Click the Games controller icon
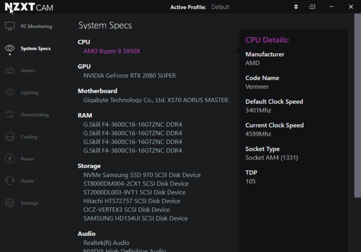The width and height of the screenshot is (361, 252). point(10,70)
